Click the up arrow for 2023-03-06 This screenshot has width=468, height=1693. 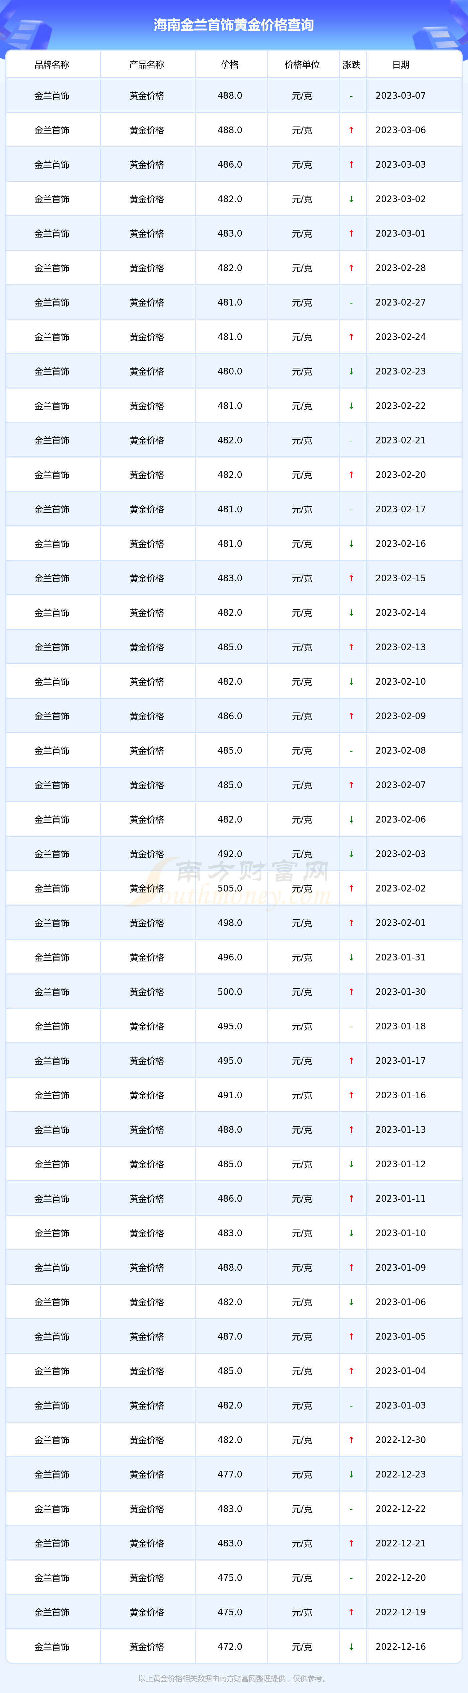pos(351,130)
